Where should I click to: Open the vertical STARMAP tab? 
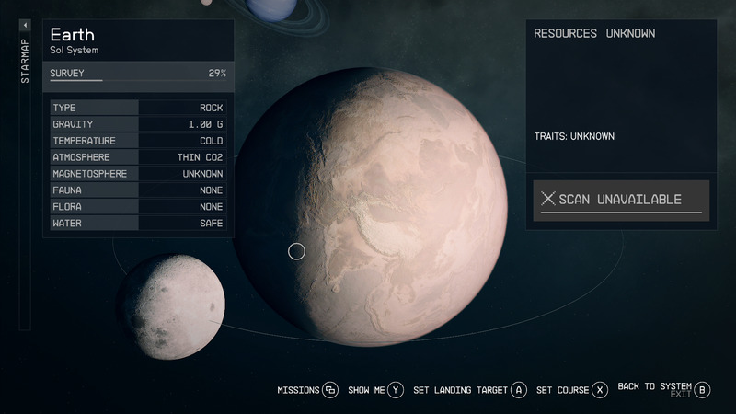click(x=25, y=61)
